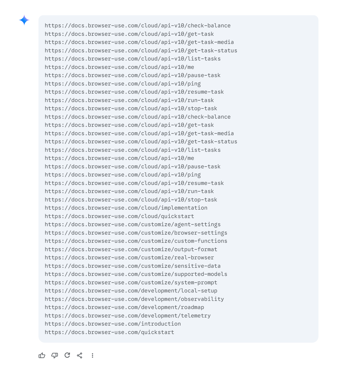Select the customize/supported-models link
This screenshot has width=339, height=369.
coord(136,274)
